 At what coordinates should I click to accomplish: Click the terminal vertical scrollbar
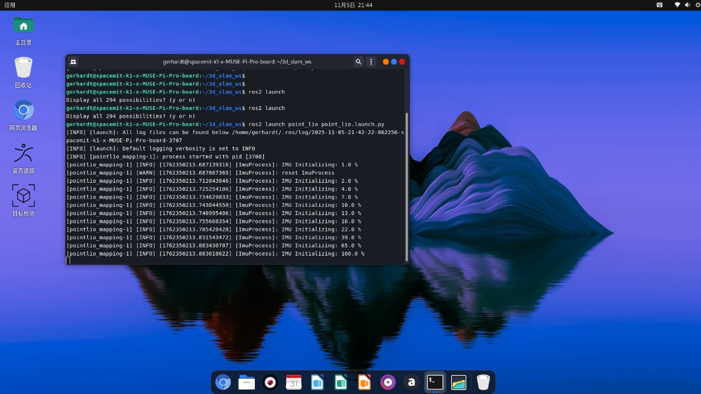[407, 187]
